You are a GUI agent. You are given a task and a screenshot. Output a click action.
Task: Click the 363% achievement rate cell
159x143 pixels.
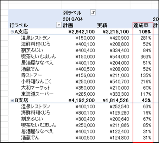pos(146,57)
